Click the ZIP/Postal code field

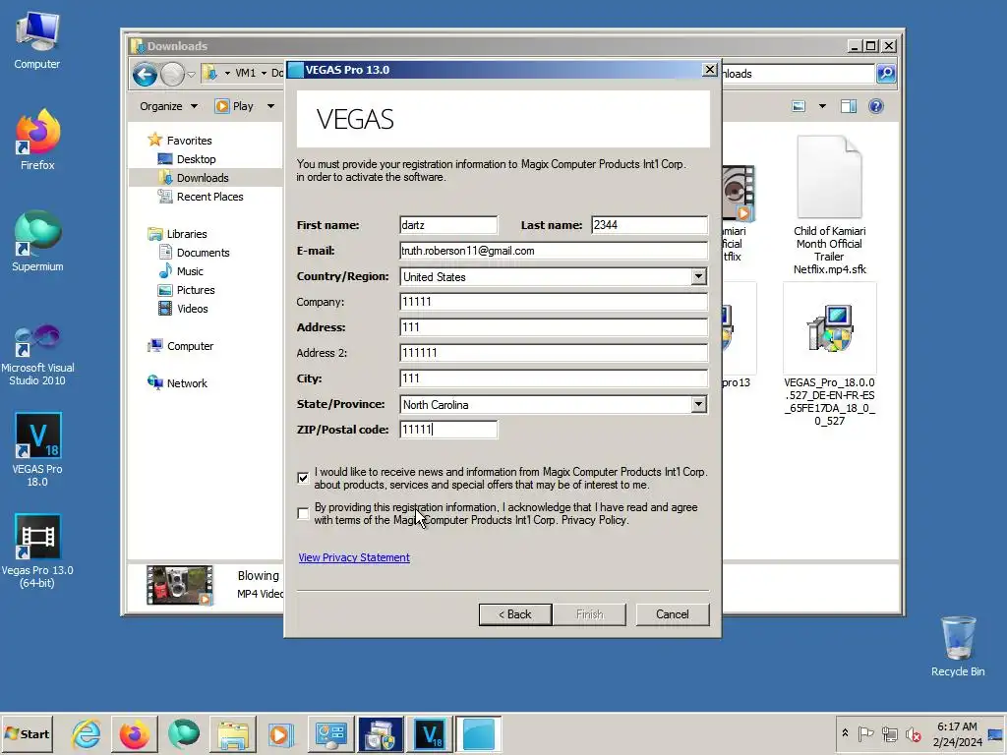[448, 430]
